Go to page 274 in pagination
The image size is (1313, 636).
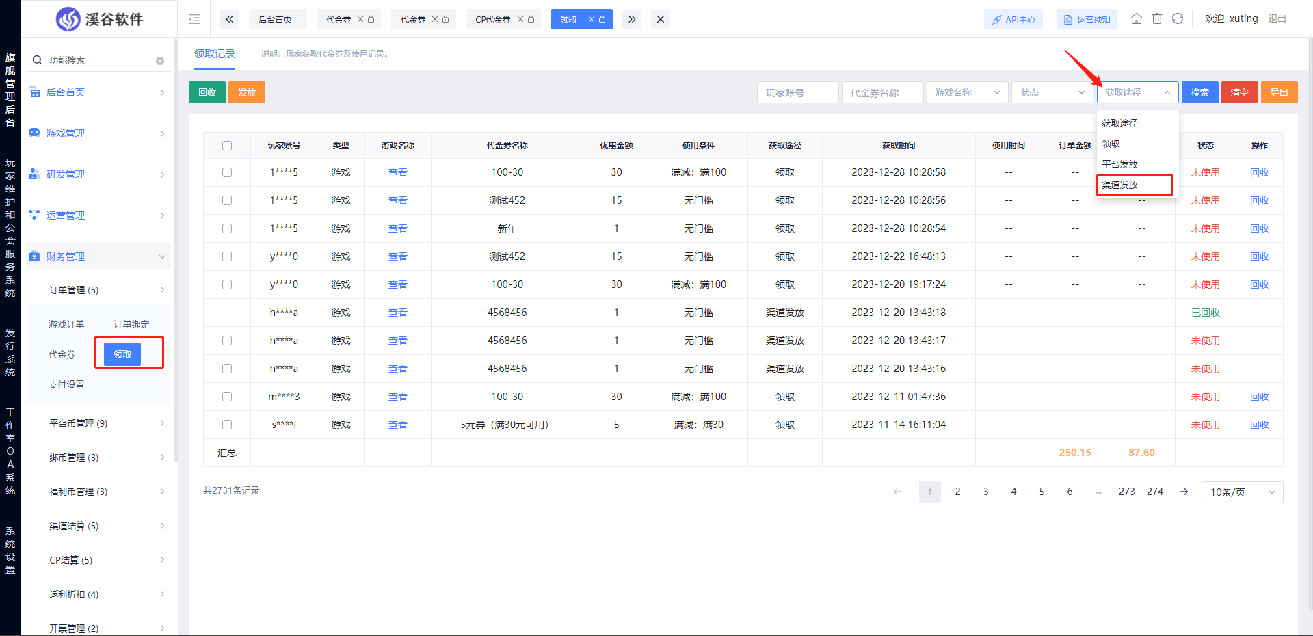coord(1155,492)
